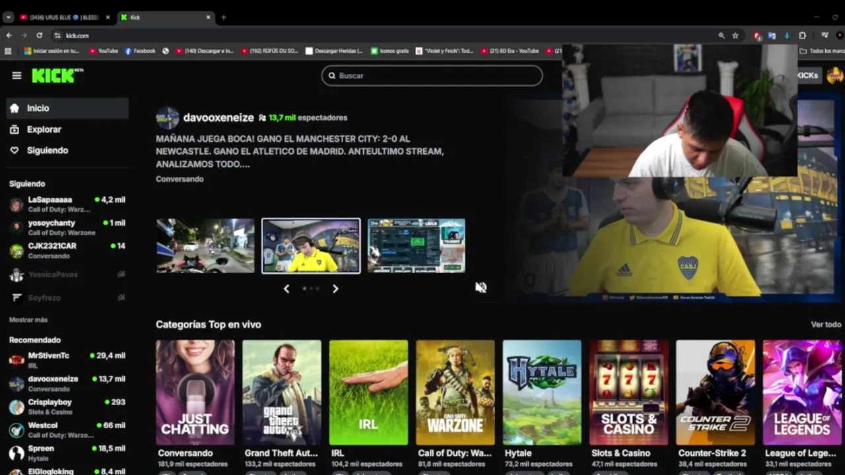Image resolution: width=845 pixels, height=475 pixels.
Task: Open the League of Legends category card
Action: coord(802,393)
